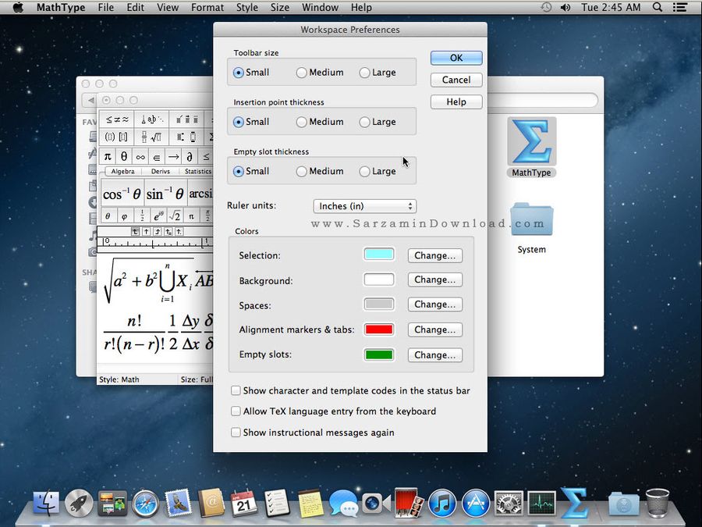702x527 pixels.
Task: Open Trash in the dock
Action: (x=658, y=503)
